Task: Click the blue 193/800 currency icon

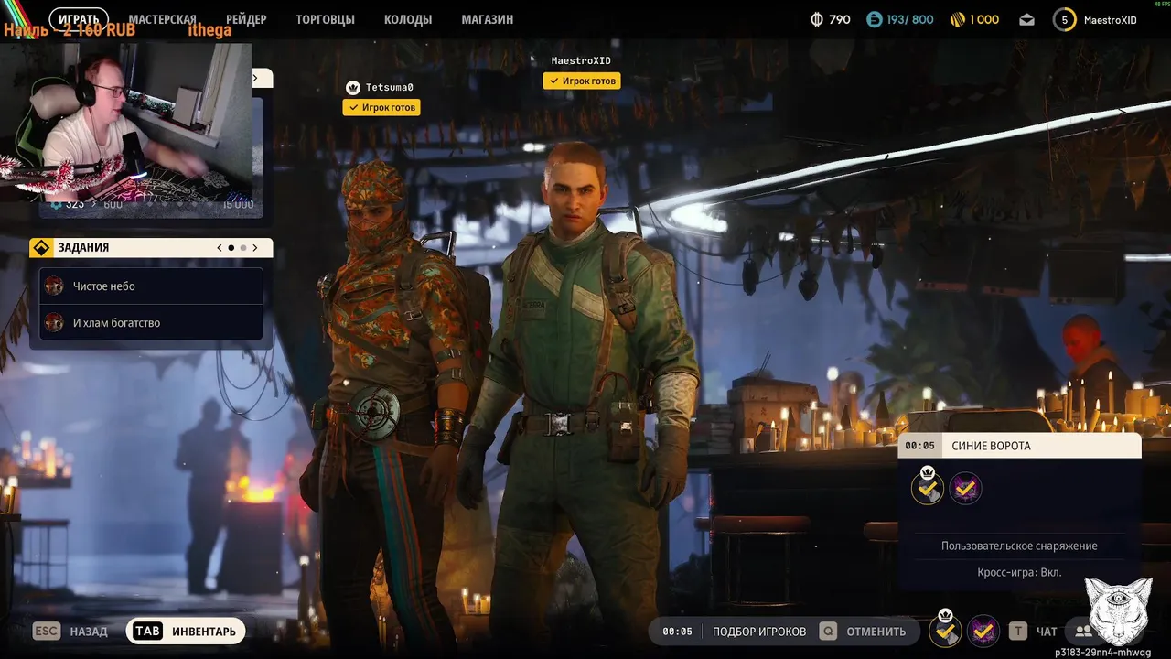Action: [x=875, y=19]
